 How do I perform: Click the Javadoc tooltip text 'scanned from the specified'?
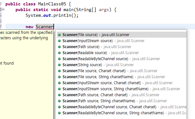coord(29,33)
